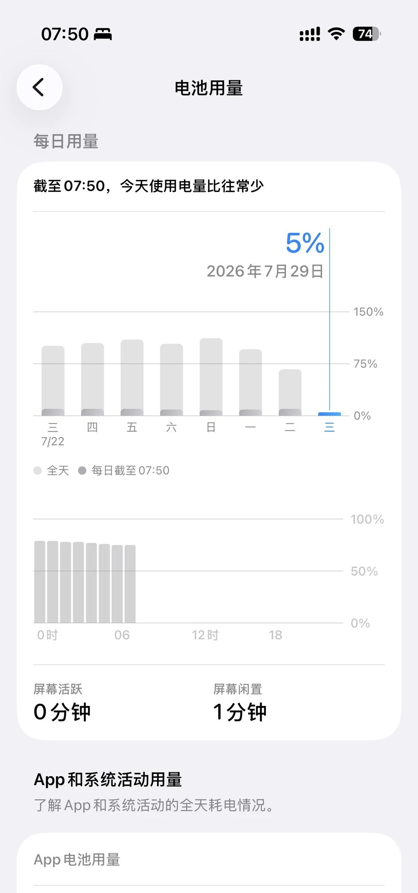Tap the light gray 全天 legend dot
This screenshot has width=418, height=893.
pos(38,470)
